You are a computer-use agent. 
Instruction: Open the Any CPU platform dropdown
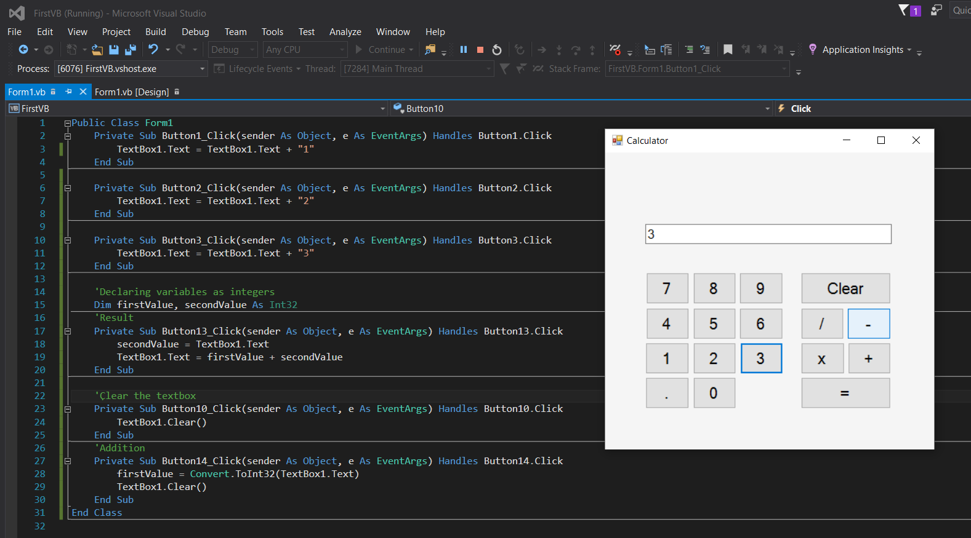point(305,50)
